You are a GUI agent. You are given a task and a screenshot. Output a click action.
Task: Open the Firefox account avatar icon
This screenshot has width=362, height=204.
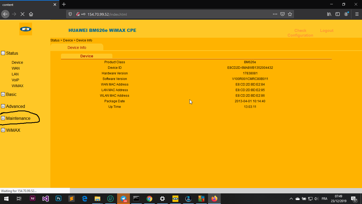346,14
